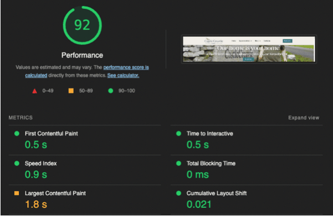Open the performance score is calculated link

(87, 71)
